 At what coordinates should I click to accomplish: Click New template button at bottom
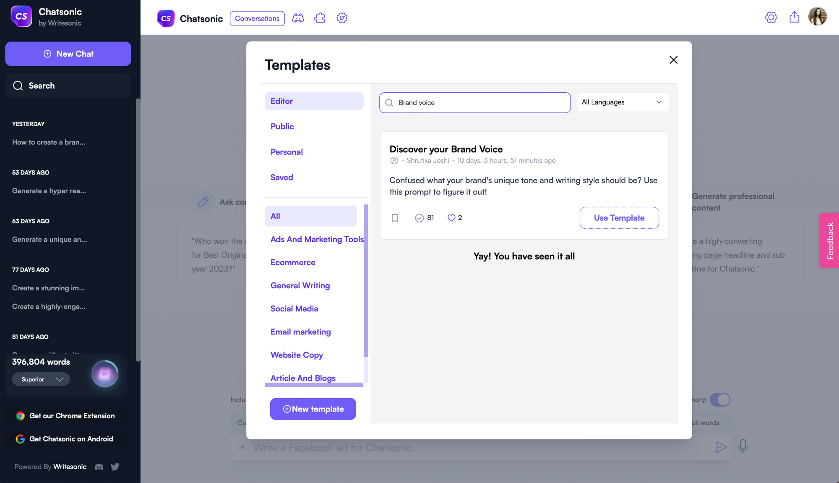coord(313,408)
